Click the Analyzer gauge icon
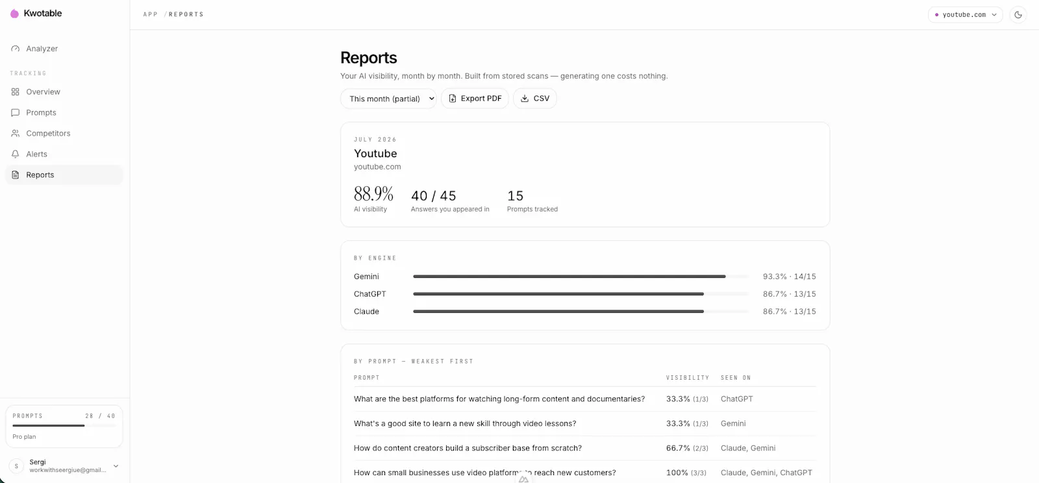This screenshot has width=1039, height=483. point(16,49)
